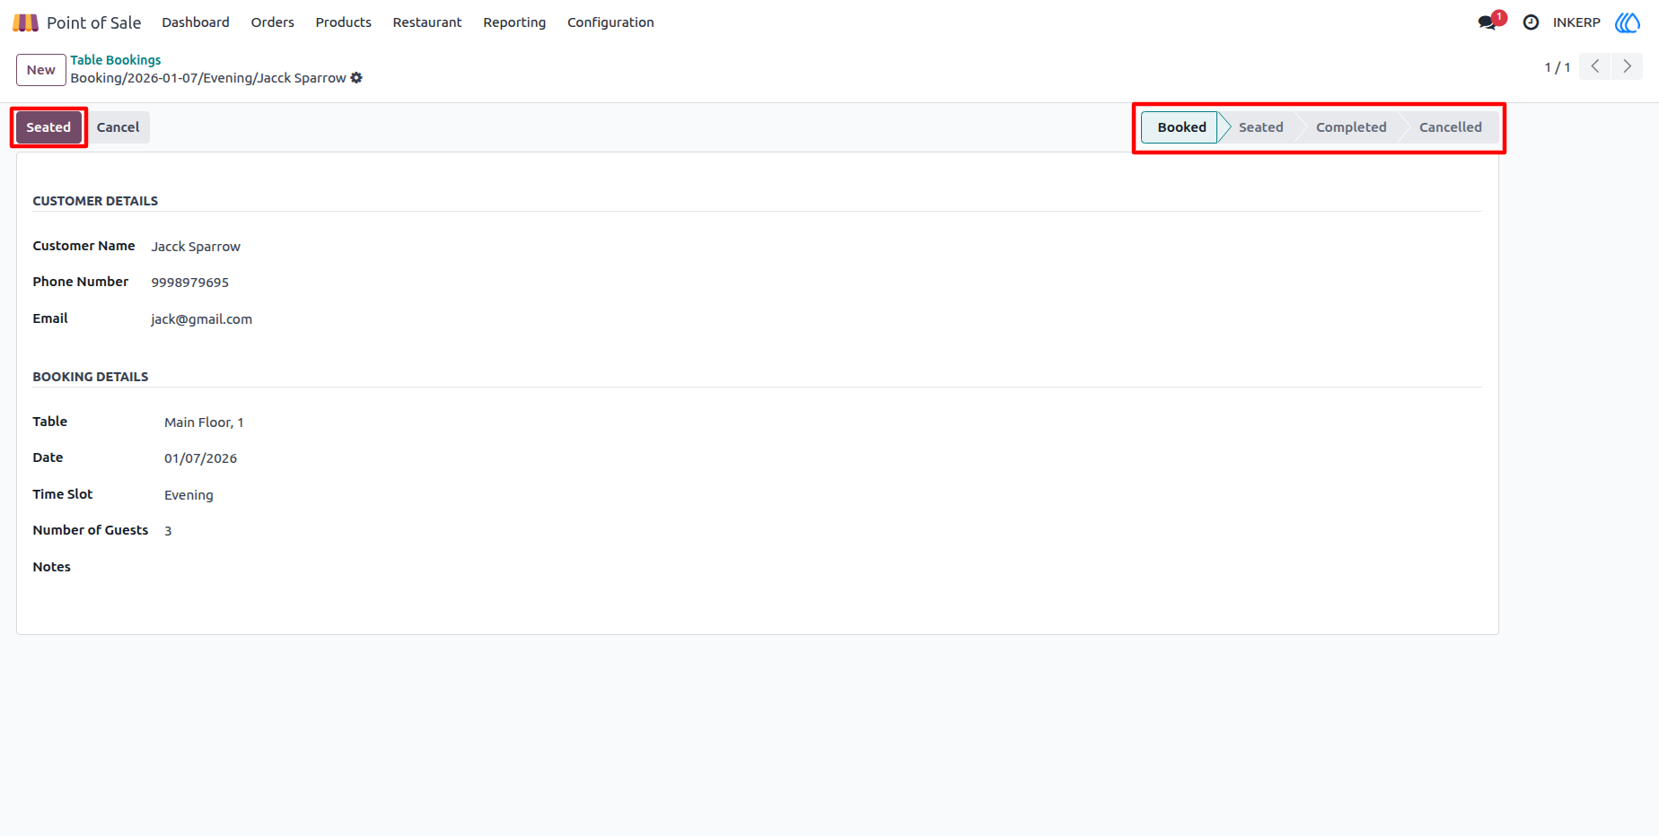Click the Point of Sale app icon
1659x836 pixels.
coord(25,22)
